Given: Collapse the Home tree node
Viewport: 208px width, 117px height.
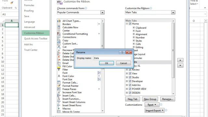Looking at the screenshot, I should pyautogui.click(x=127, y=24).
